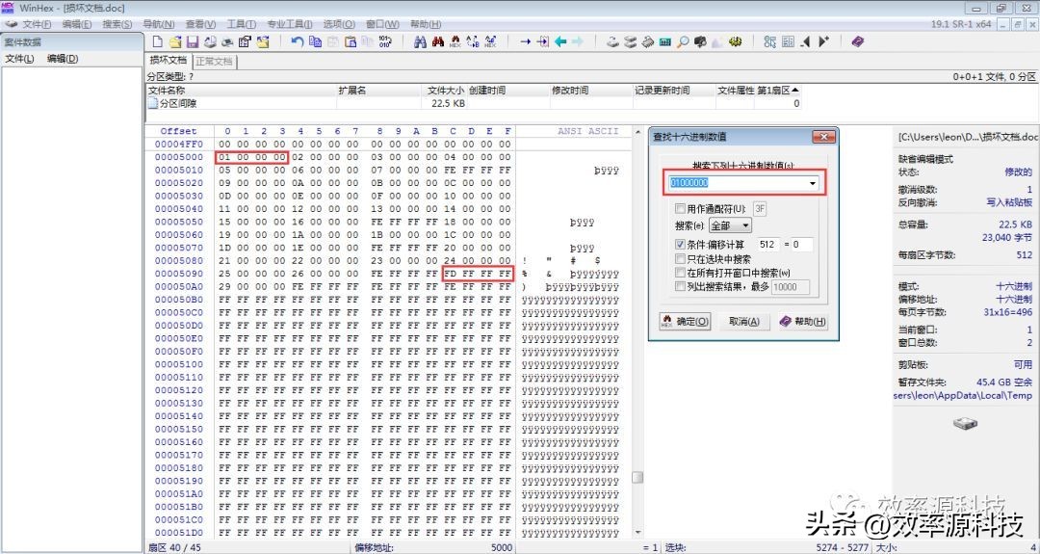This screenshot has height=554, width=1040.
Task: Open the 工具(T) menu
Action: [x=241, y=23]
